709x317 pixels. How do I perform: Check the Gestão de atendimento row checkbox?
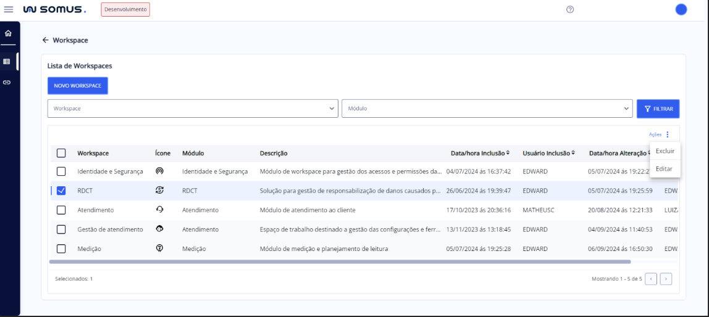(x=61, y=229)
